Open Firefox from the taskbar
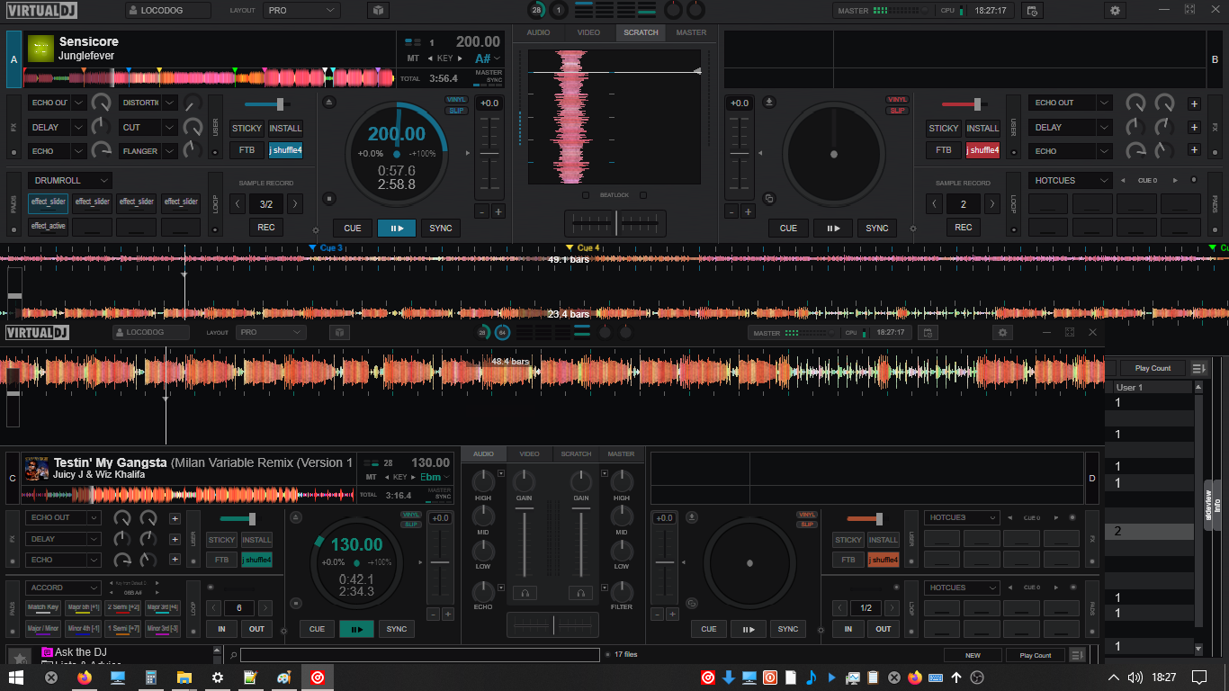 coord(85,678)
